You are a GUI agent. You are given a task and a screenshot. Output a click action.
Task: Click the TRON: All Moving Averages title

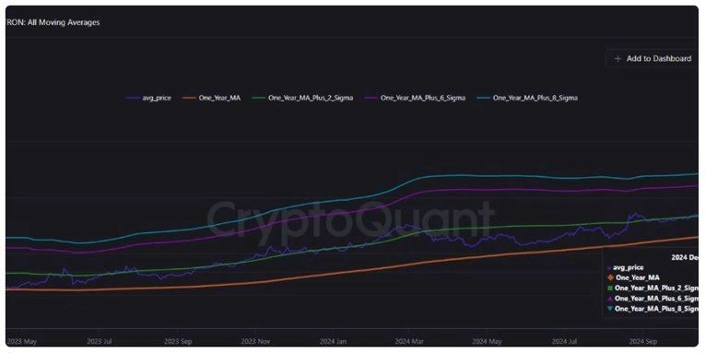(x=53, y=22)
